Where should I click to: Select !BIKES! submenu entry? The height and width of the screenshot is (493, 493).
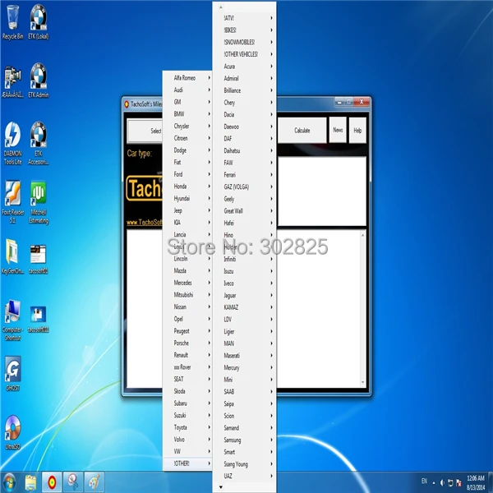pos(244,30)
